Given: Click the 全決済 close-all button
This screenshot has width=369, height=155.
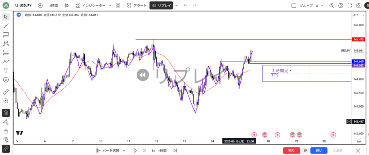Looking at the screenshot, I should [337, 151].
